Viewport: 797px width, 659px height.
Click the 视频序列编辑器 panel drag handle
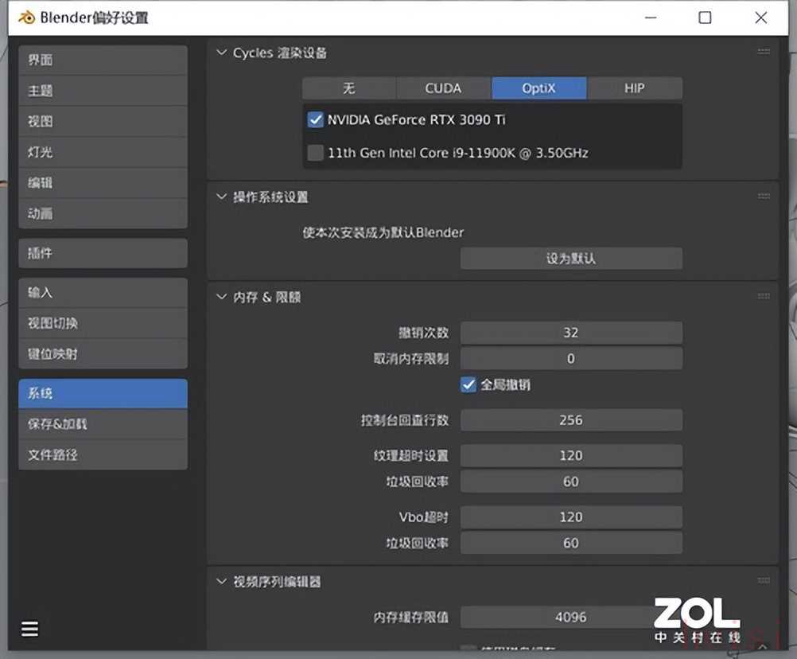[x=764, y=581]
